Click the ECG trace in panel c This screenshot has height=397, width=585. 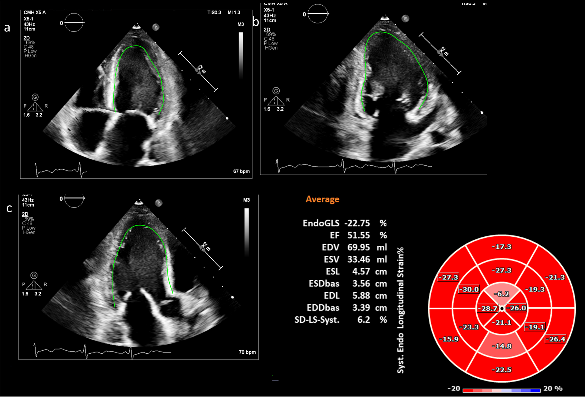point(102,351)
